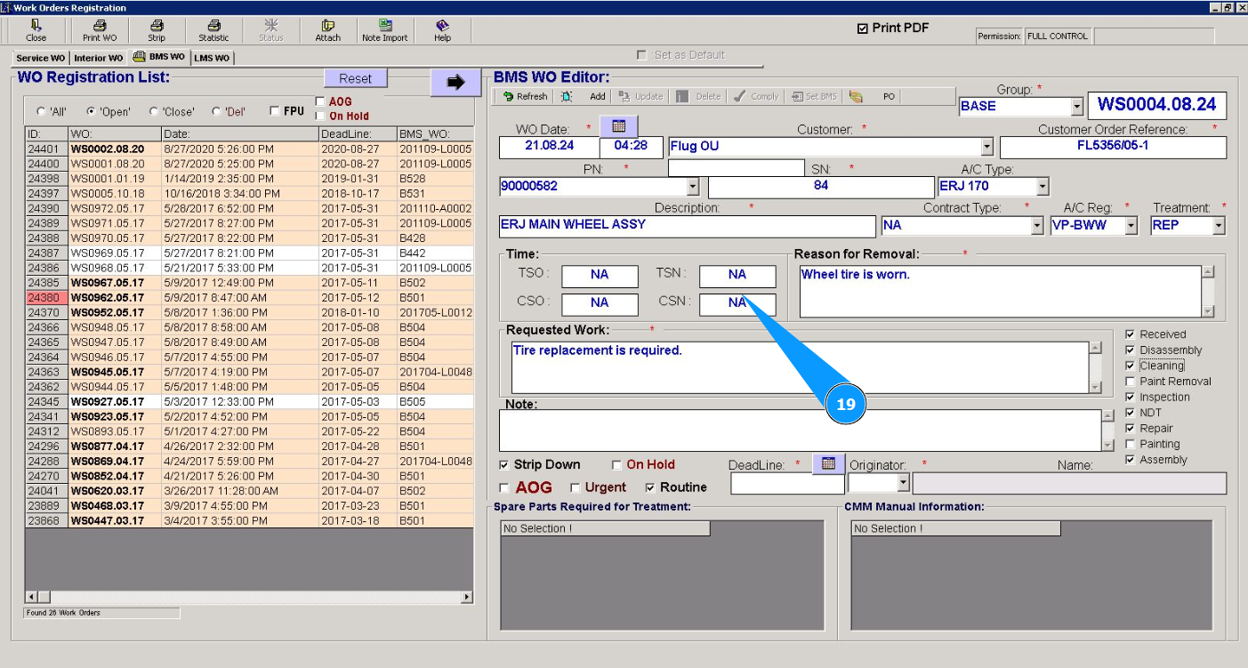Click the Print WO toolbar icon

[100, 30]
